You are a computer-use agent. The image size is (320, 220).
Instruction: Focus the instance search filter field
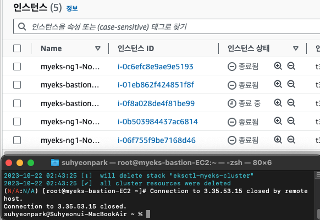pos(167,26)
